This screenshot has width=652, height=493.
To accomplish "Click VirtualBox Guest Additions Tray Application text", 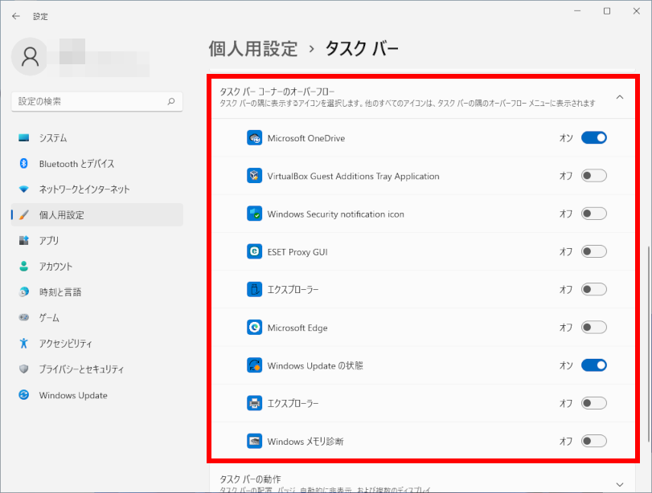I will [x=353, y=176].
